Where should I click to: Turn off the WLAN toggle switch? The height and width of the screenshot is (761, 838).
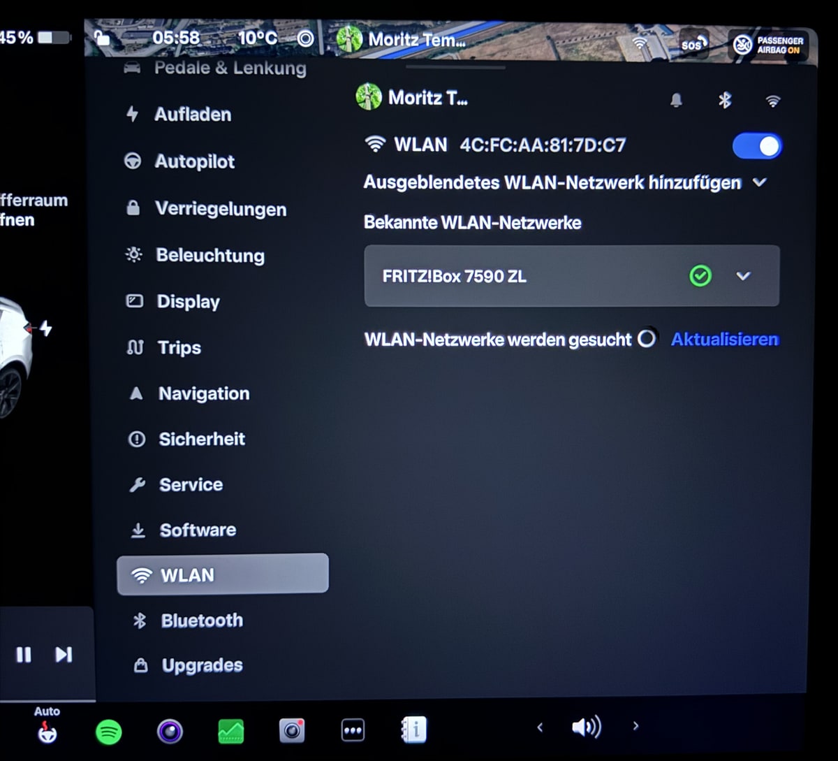[757, 146]
